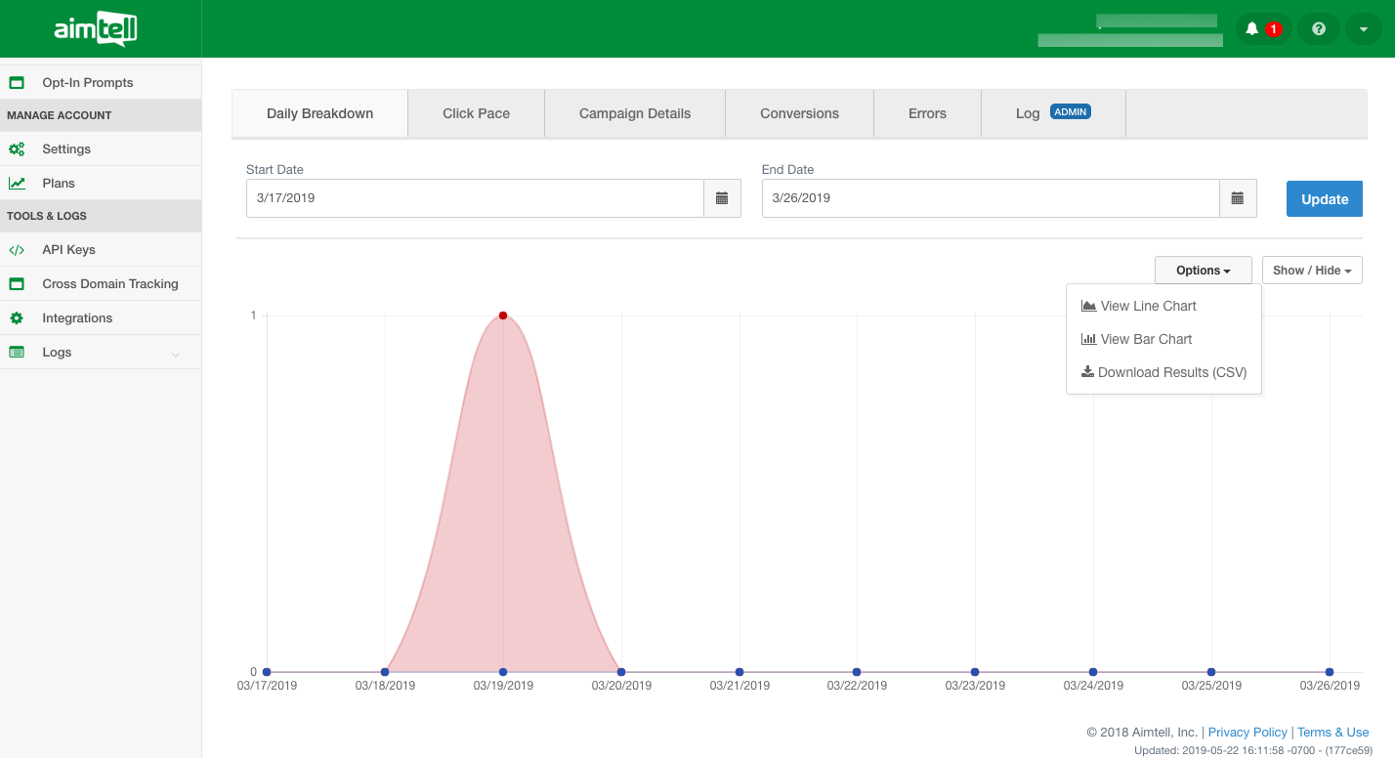Open the Privacy Policy link
Viewport: 1395px width, 758px height.
click(x=1247, y=733)
